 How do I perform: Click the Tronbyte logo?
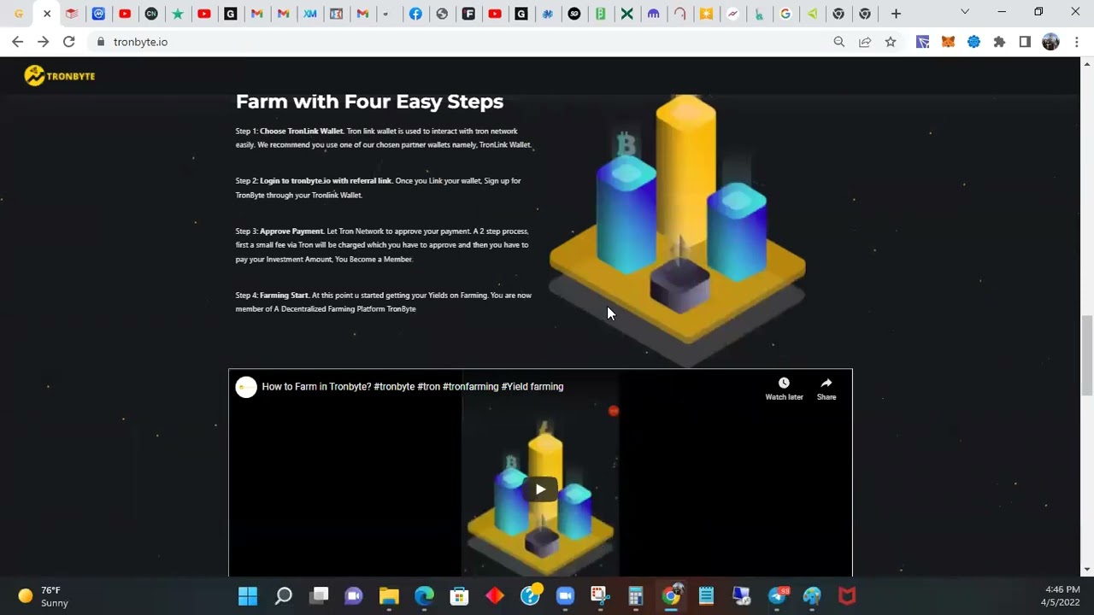pos(60,76)
